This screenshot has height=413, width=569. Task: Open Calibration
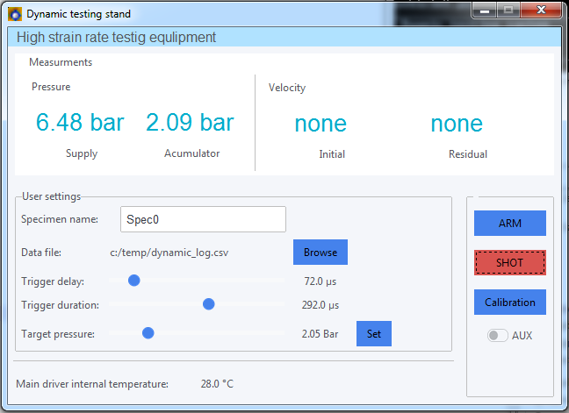pyautogui.click(x=509, y=303)
